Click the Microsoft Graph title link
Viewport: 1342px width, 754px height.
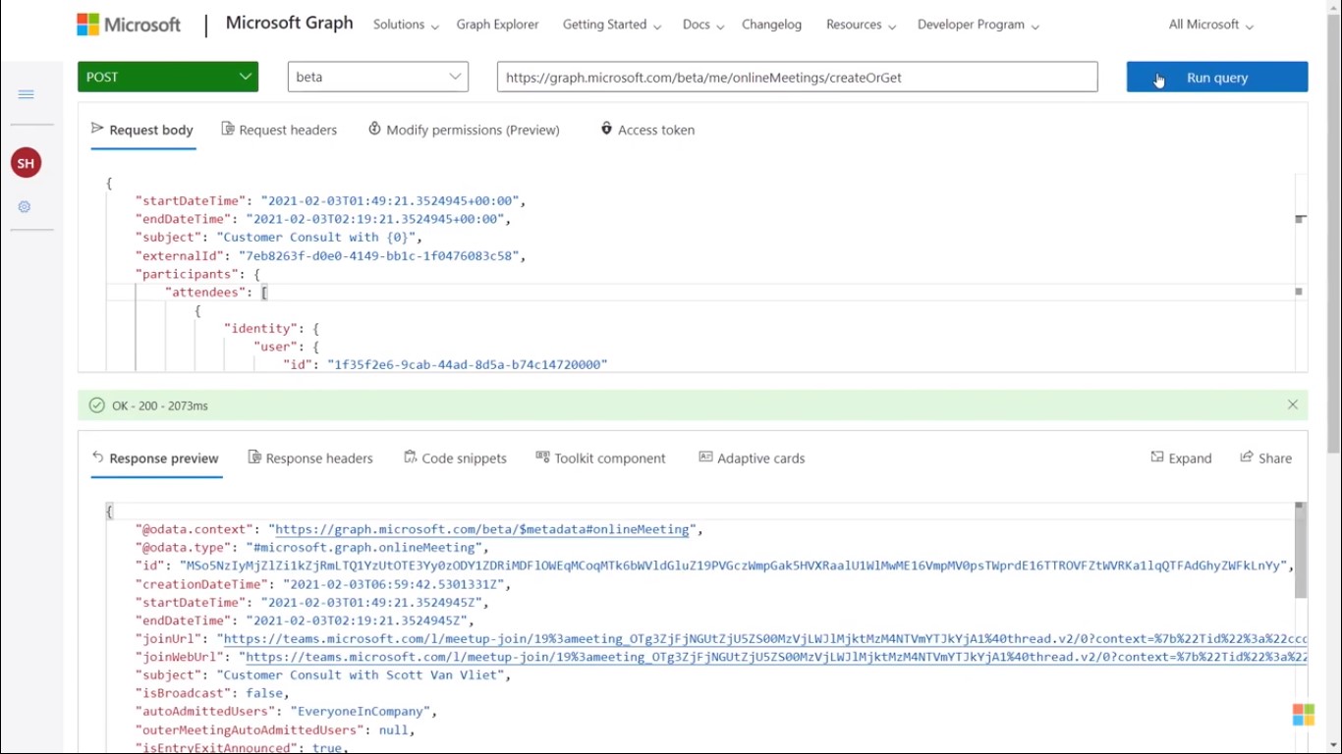click(289, 24)
